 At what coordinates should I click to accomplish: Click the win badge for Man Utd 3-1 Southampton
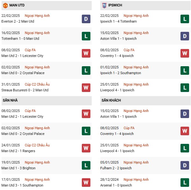tap(86, 183)
